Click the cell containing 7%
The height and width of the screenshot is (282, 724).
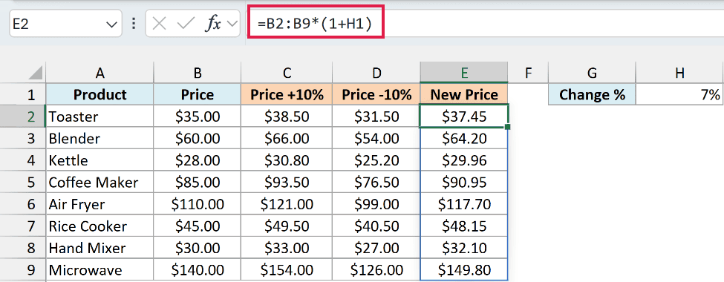(679, 94)
